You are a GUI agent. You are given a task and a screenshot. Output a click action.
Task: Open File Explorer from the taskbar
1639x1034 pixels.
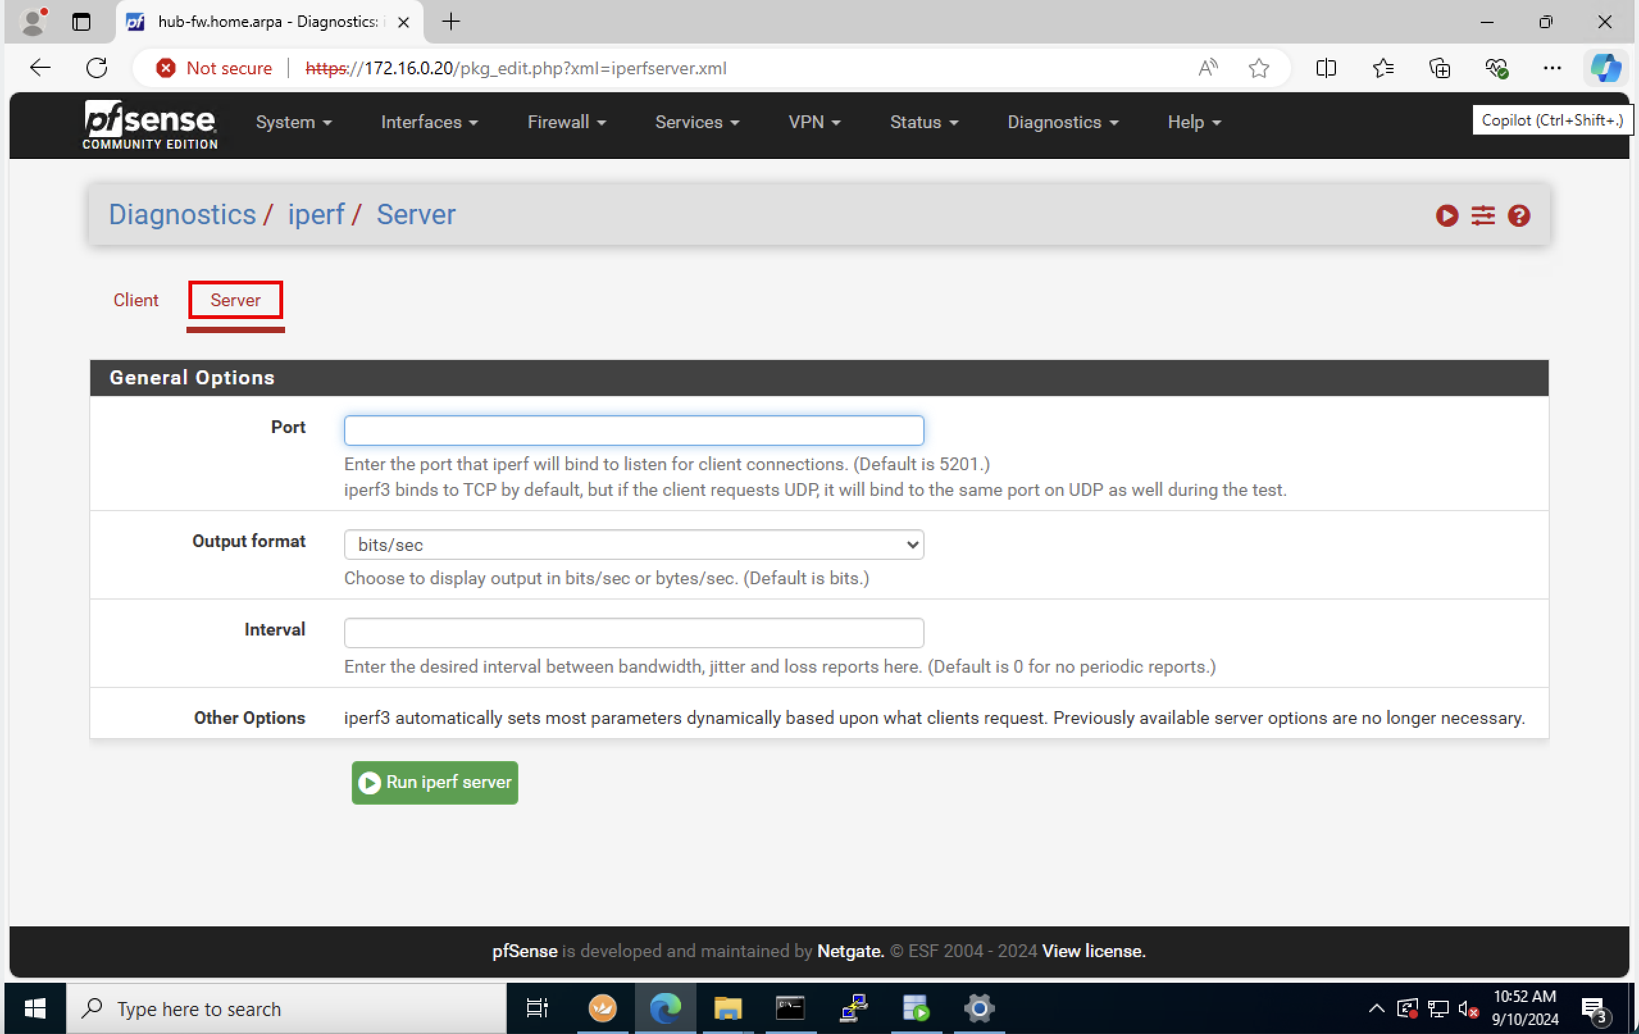point(727,1008)
